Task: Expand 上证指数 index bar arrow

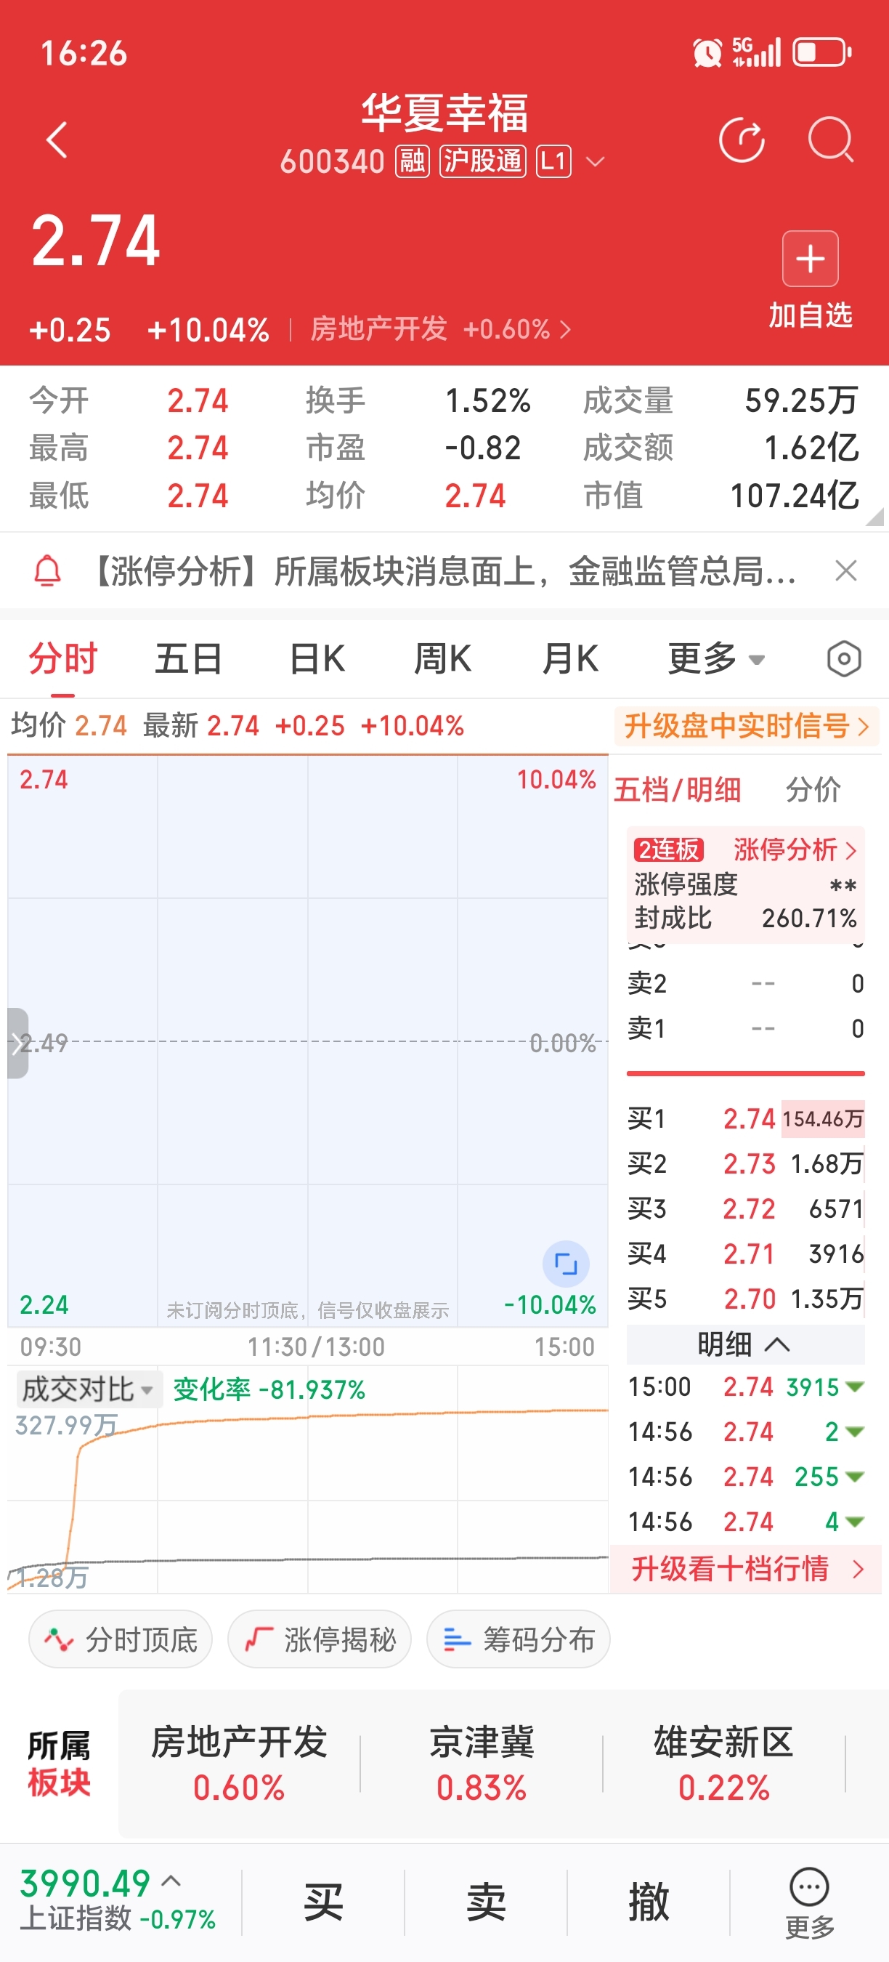Action: (172, 1881)
